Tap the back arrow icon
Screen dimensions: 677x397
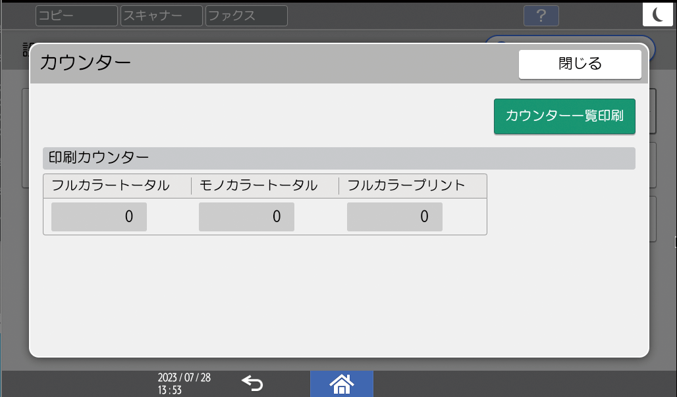[x=253, y=382]
